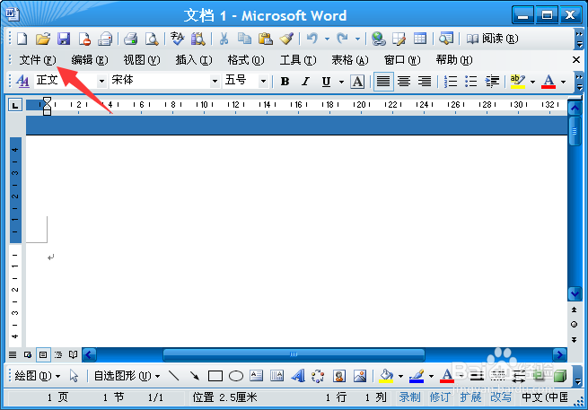Open the 插入(I) menu

(x=194, y=60)
